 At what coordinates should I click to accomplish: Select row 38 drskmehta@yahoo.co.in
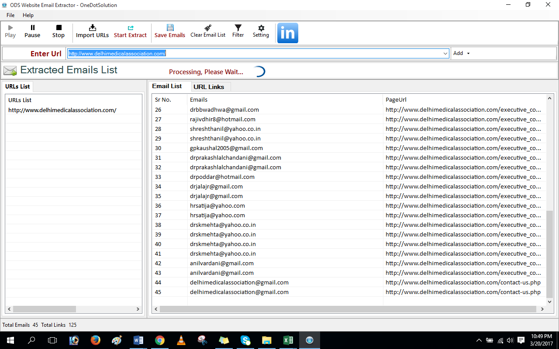[x=349, y=225]
